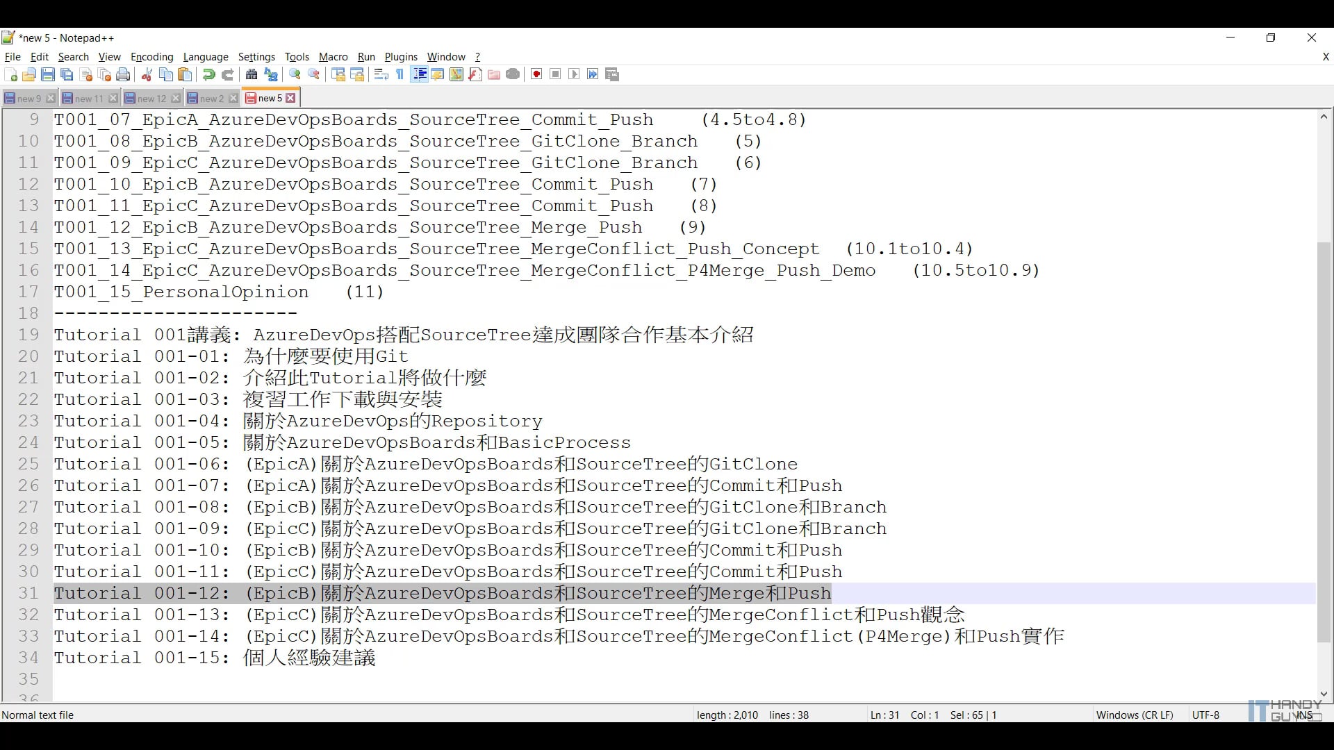Open the Macro menu

[x=333, y=57]
